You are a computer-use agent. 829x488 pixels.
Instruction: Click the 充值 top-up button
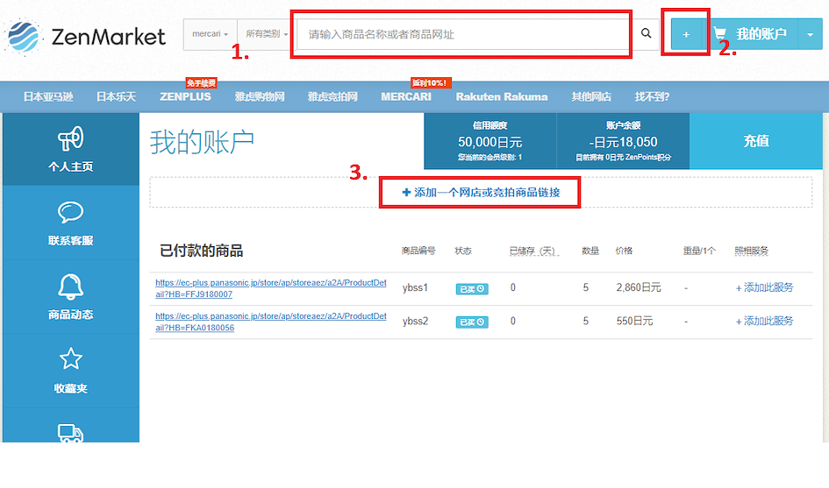click(756, 141)
